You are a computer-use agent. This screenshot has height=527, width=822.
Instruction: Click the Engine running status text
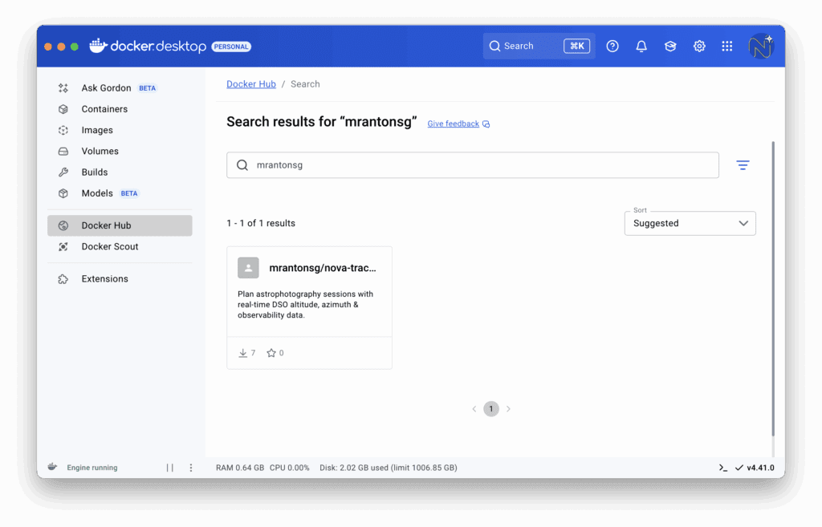click(x=92, y=468)
